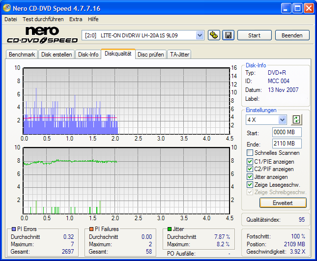
Task: Click the Ende input field showing 2110 MB
Action: [x=287, y=144]
